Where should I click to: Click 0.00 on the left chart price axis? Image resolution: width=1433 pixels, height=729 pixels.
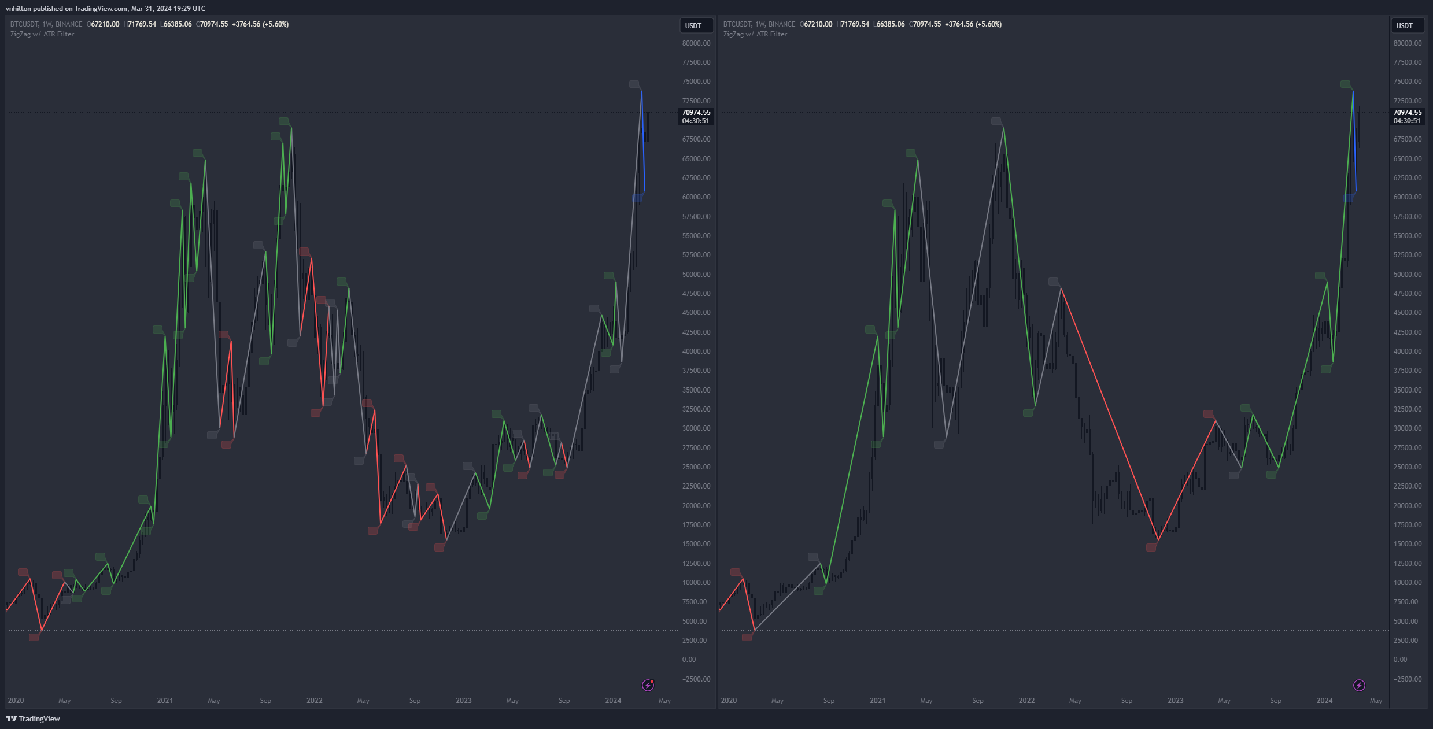click(689, 660)
